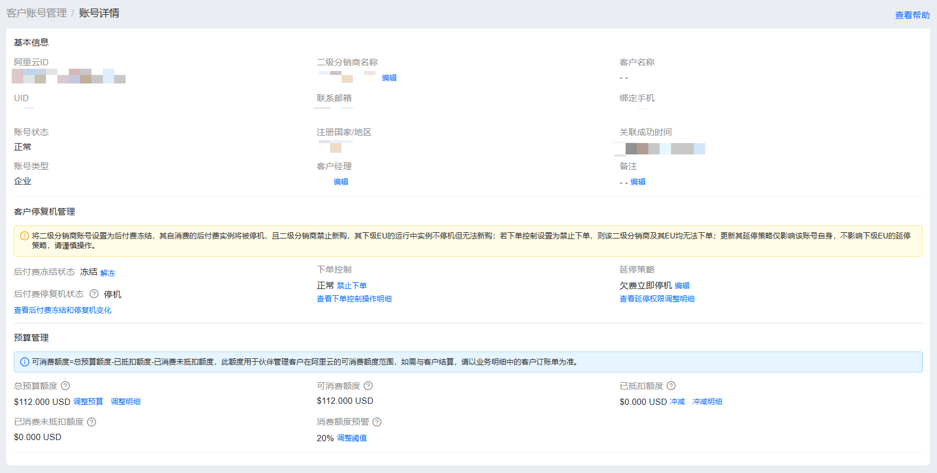
Task: Show tooltip icon next to 总预算额度
Action: pyautogui.click(x=65, y=386)
